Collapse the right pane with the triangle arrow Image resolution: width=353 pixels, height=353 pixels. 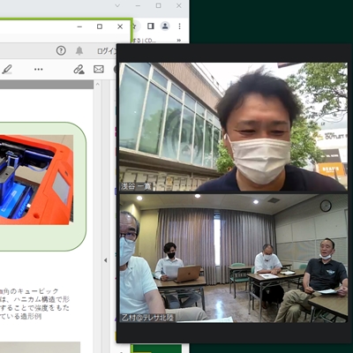(x=105, y=260)
